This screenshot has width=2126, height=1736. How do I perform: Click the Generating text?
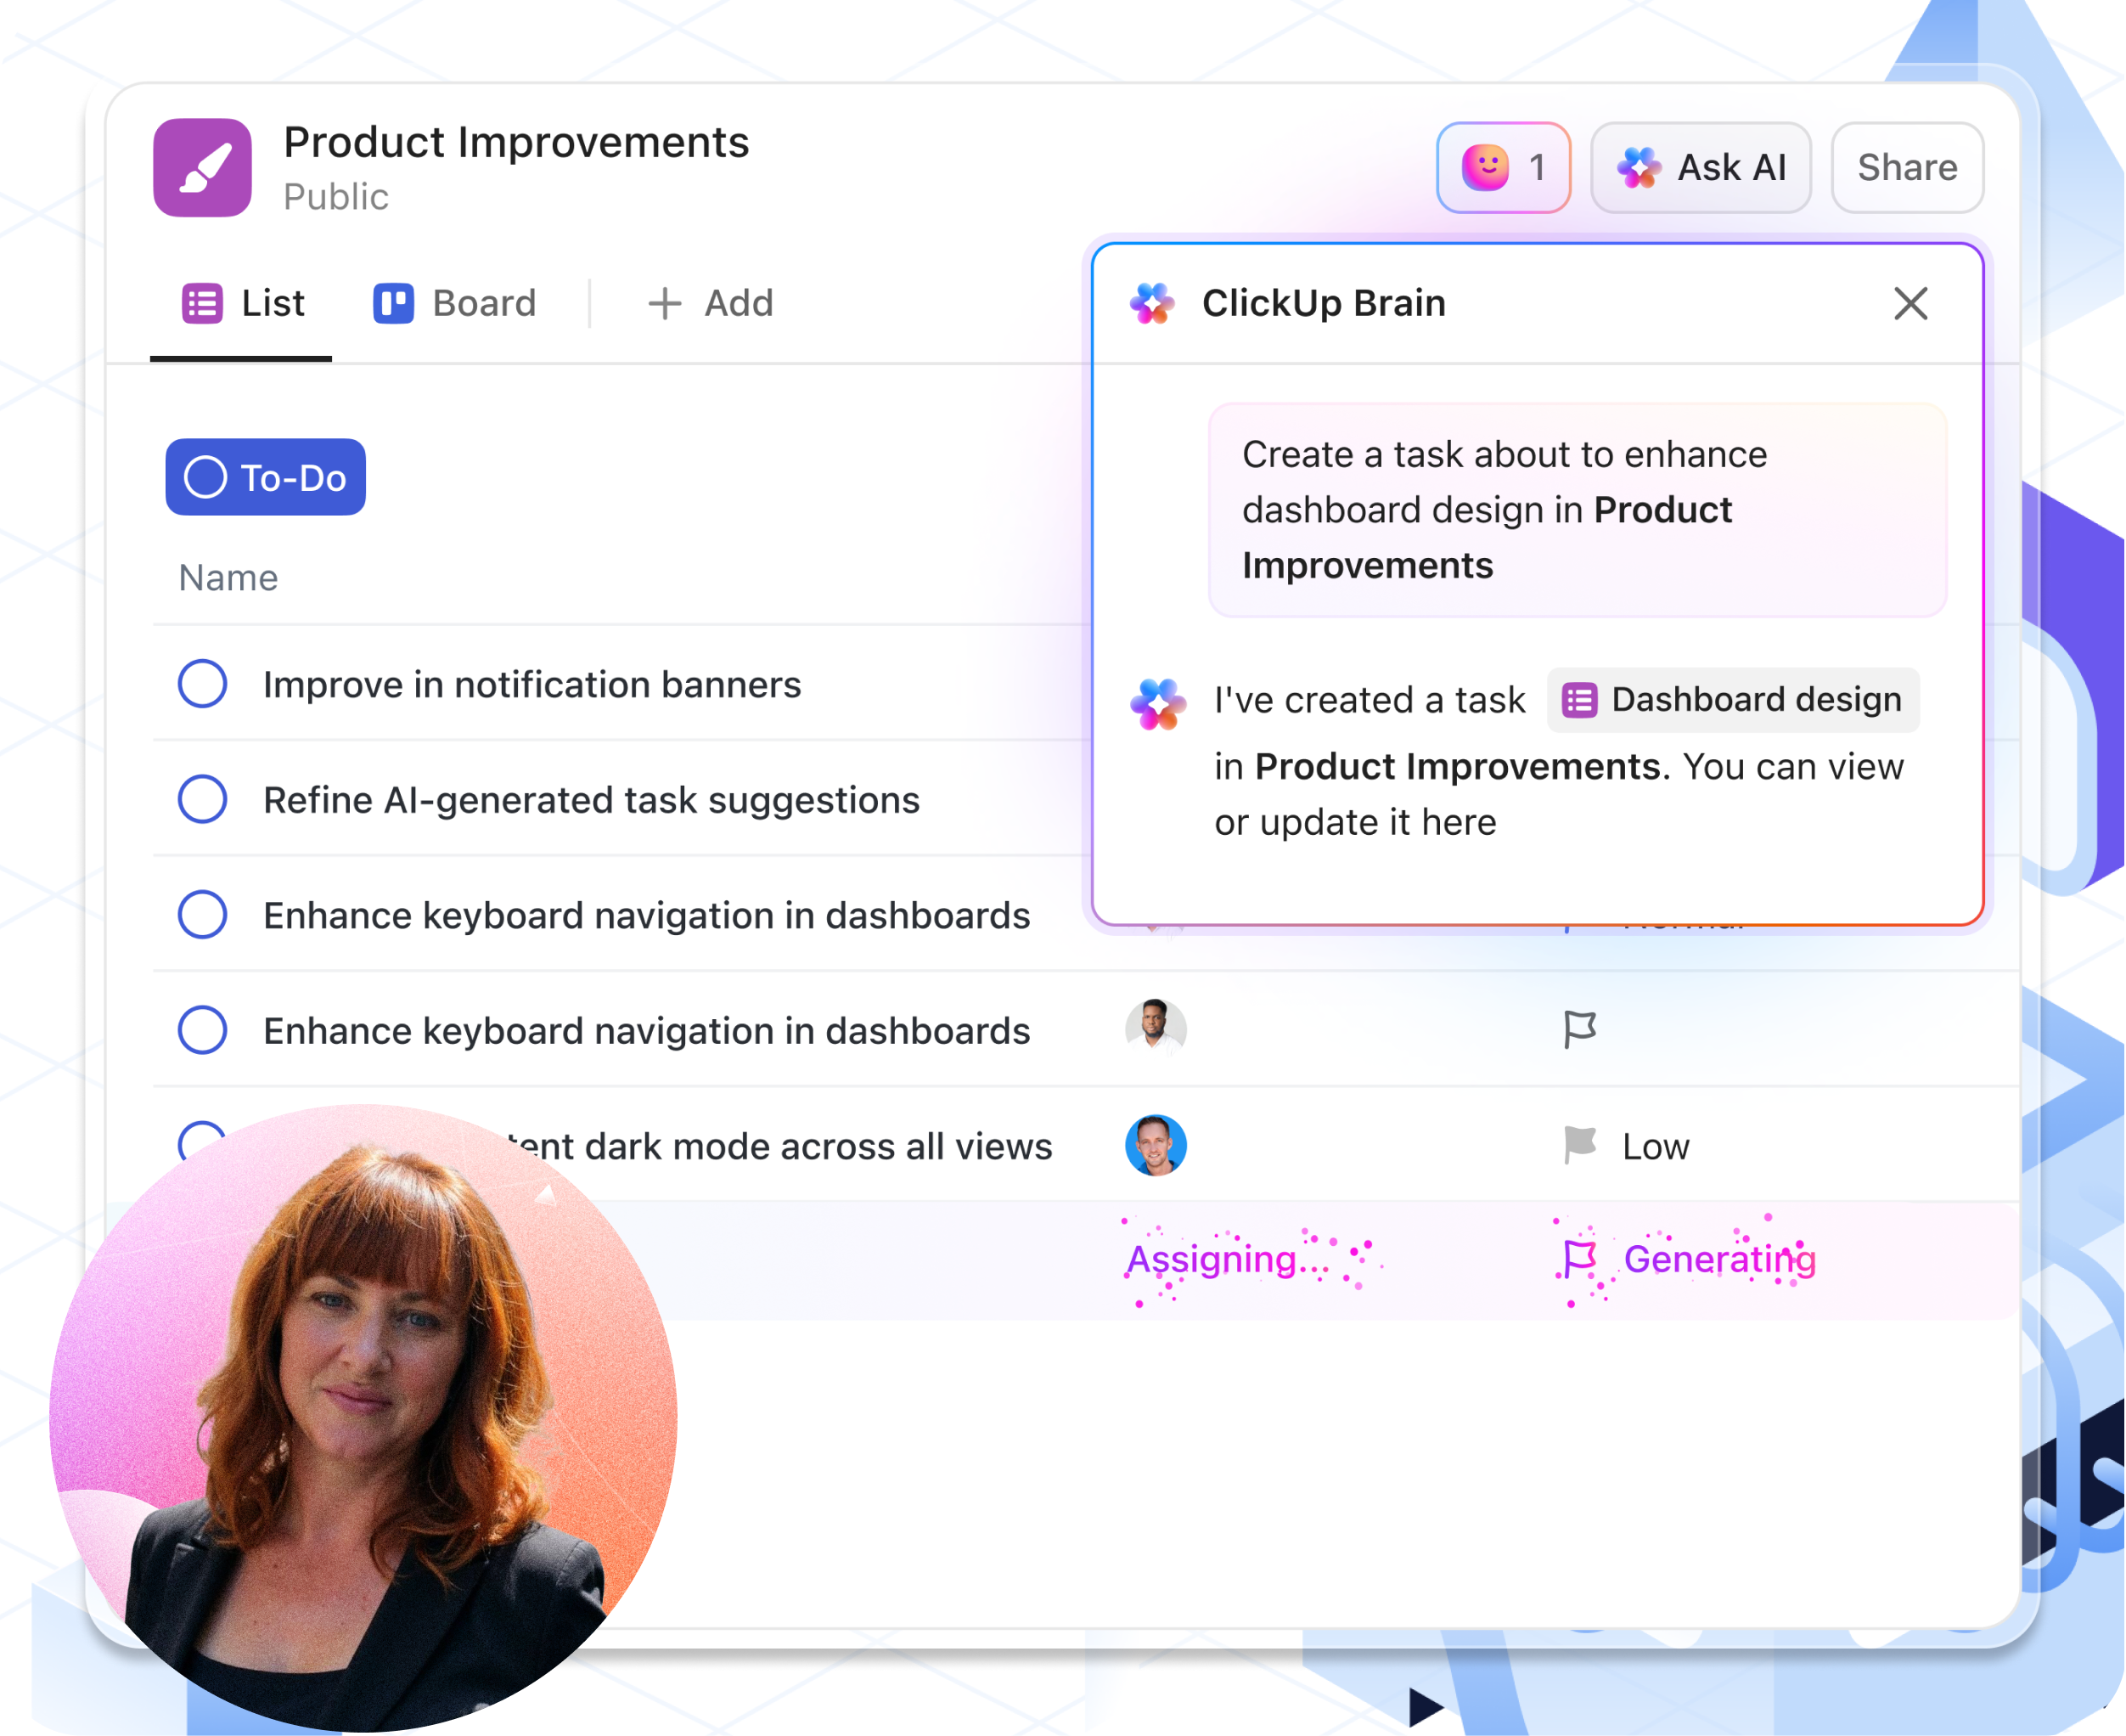(1719, 1259)
